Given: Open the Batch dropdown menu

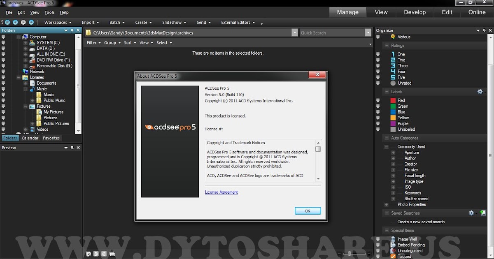Looking at the screenshot, I should coord(117,23).
